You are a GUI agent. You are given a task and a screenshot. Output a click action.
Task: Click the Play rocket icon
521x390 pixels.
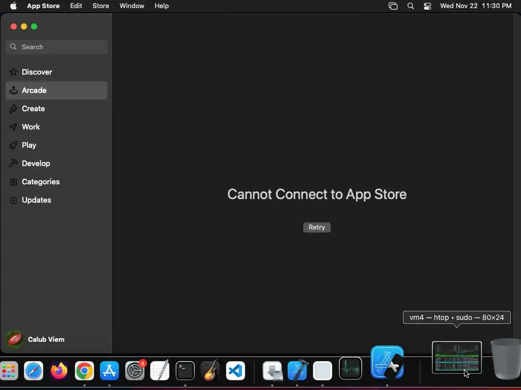(13, 145)
